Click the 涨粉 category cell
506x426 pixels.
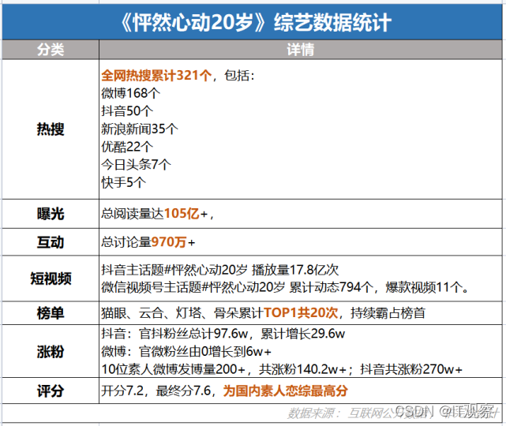point(51,352)
